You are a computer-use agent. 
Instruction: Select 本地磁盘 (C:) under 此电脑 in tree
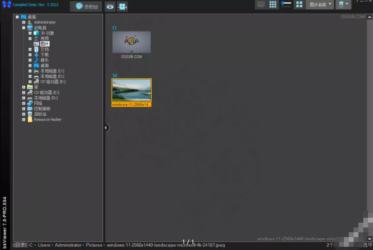[x=52, y=71]
